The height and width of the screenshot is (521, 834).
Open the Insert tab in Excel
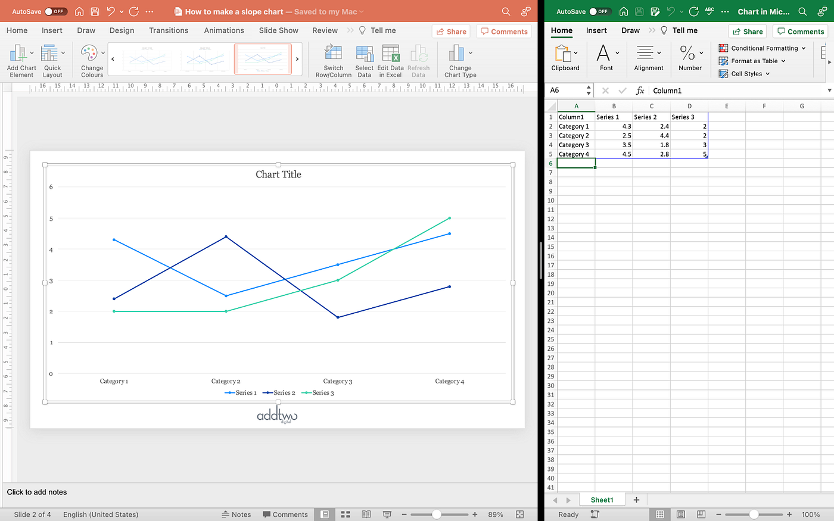pyautogui.click(x=596, y=30)
